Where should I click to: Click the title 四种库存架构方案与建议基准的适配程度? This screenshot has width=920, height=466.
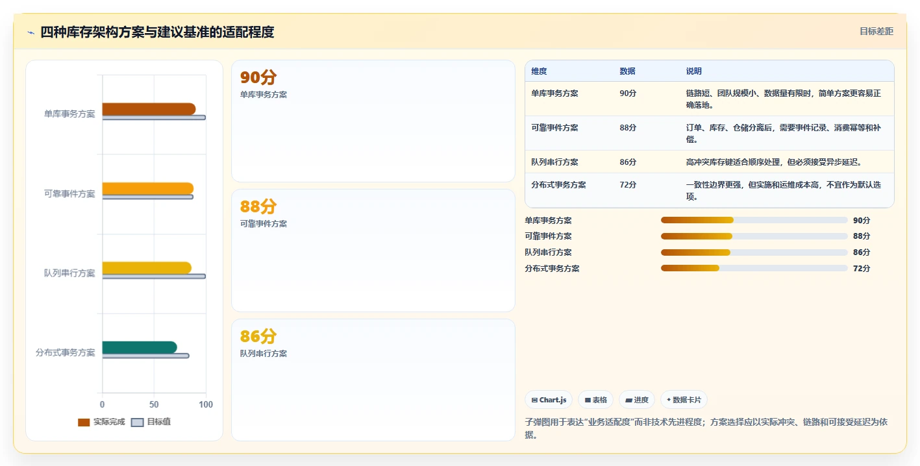[x=157, y=32]
